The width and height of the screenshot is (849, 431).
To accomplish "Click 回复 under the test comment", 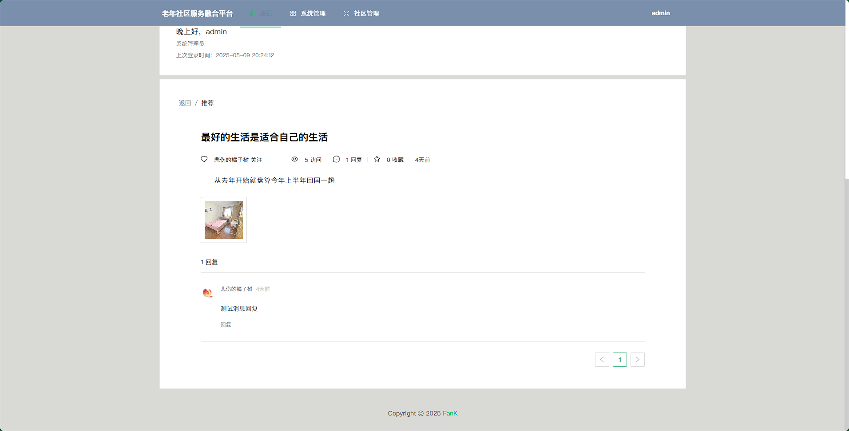I will 226,325.
